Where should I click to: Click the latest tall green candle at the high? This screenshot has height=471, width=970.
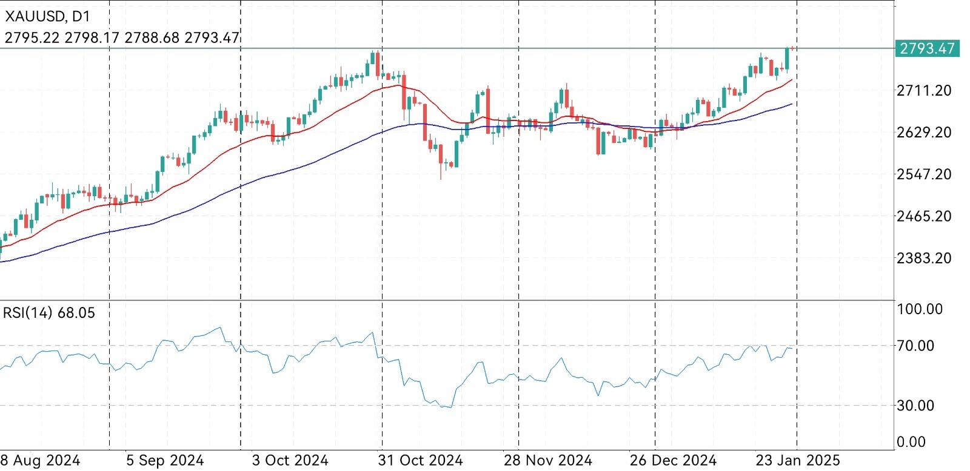pos(787,59)
